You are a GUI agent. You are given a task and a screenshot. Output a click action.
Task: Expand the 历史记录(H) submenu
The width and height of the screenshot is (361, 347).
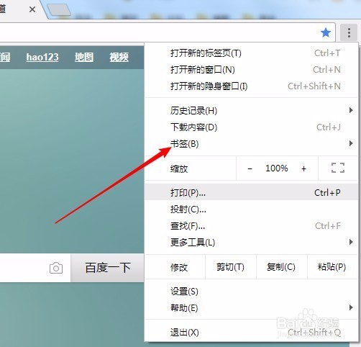coord(251,111)
